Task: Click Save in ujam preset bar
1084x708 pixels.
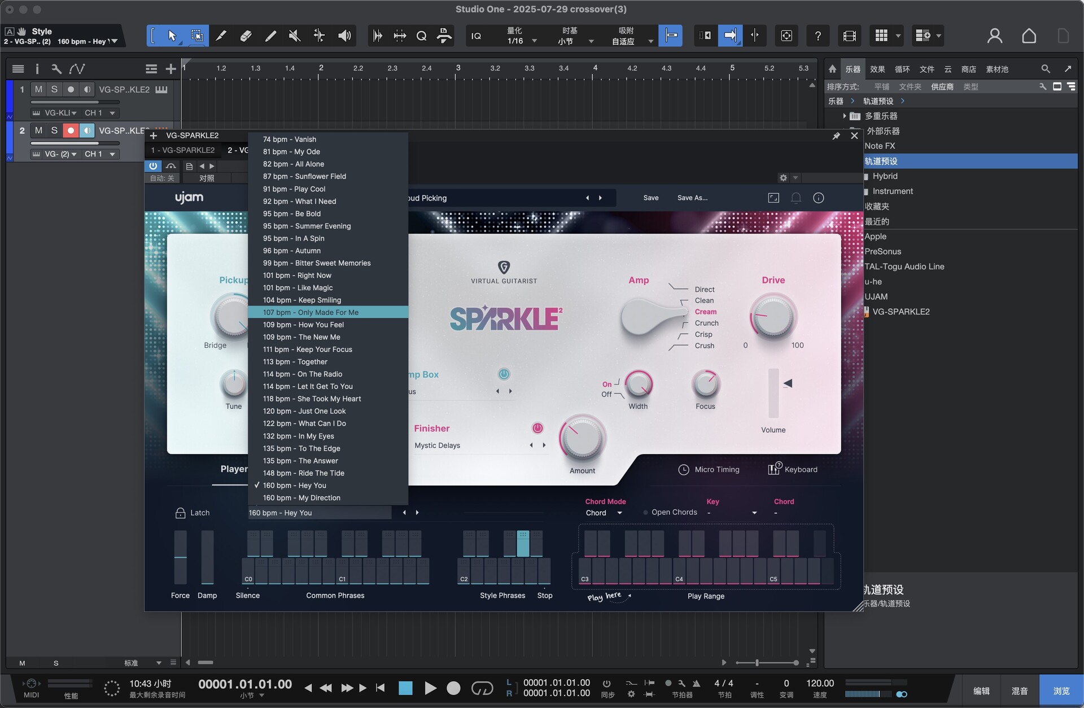Action: (x=651, y=198)
